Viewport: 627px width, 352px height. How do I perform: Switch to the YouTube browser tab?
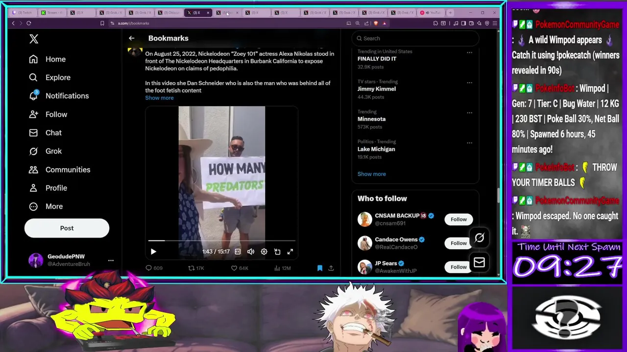point(431,13)
